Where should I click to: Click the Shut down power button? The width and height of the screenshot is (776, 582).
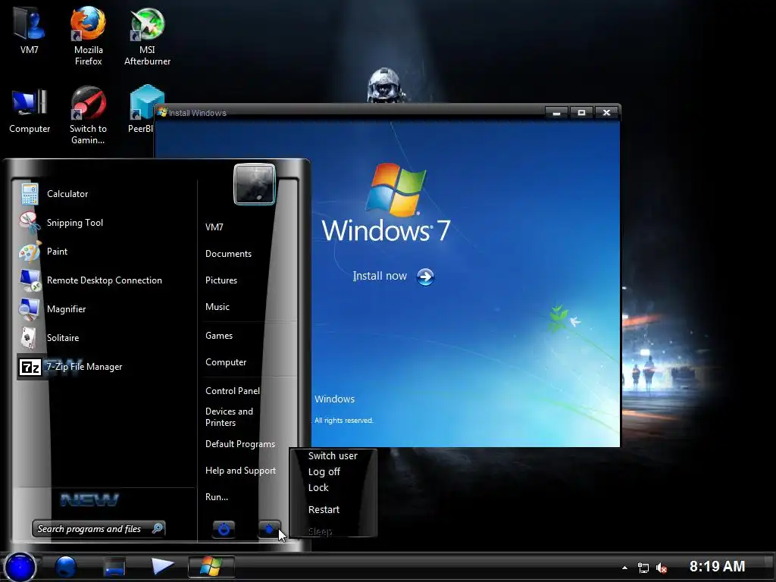tap(224, 529)
